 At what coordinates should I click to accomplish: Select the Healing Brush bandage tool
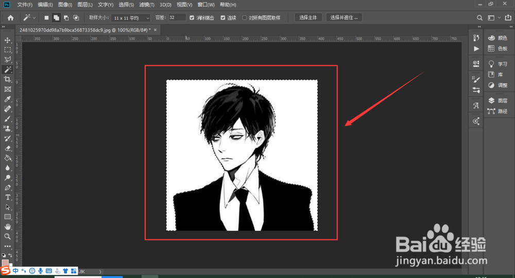[8, 109]
